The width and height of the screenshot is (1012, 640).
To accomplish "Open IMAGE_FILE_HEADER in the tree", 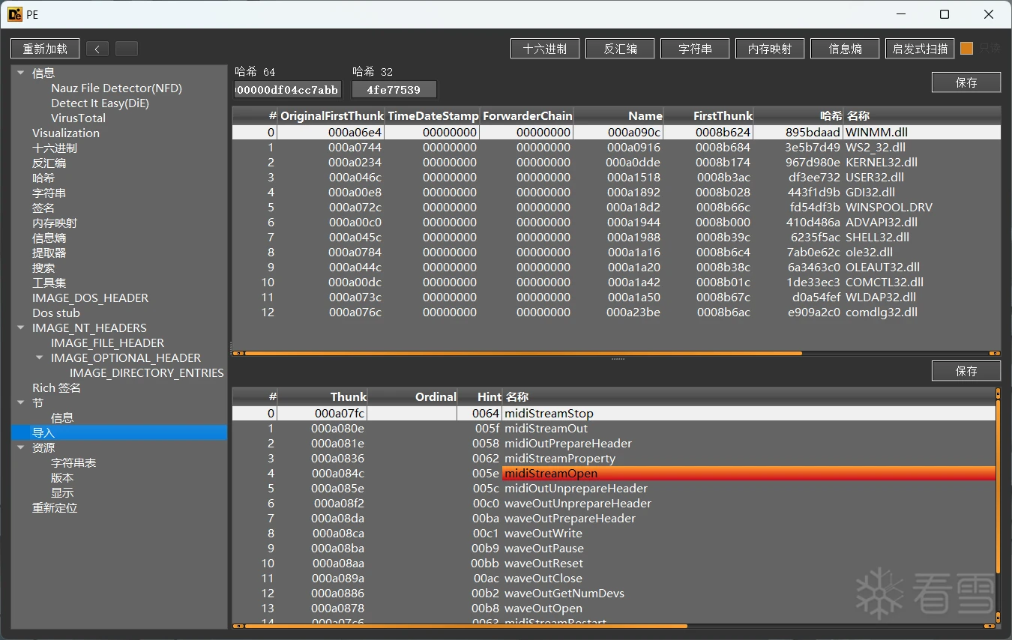I will (x=107, y=342).
